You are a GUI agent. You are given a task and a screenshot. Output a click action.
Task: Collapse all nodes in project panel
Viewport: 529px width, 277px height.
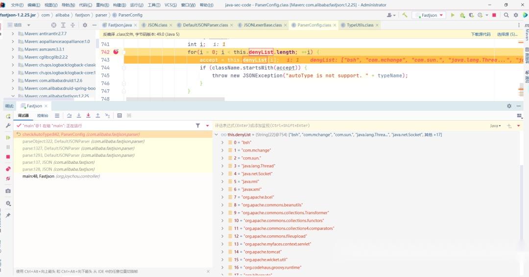pyautogui.click(x=72, y=25)
